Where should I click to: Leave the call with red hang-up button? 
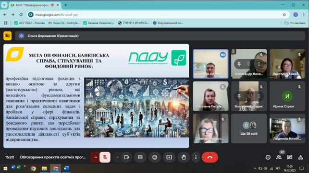(210, 157)
